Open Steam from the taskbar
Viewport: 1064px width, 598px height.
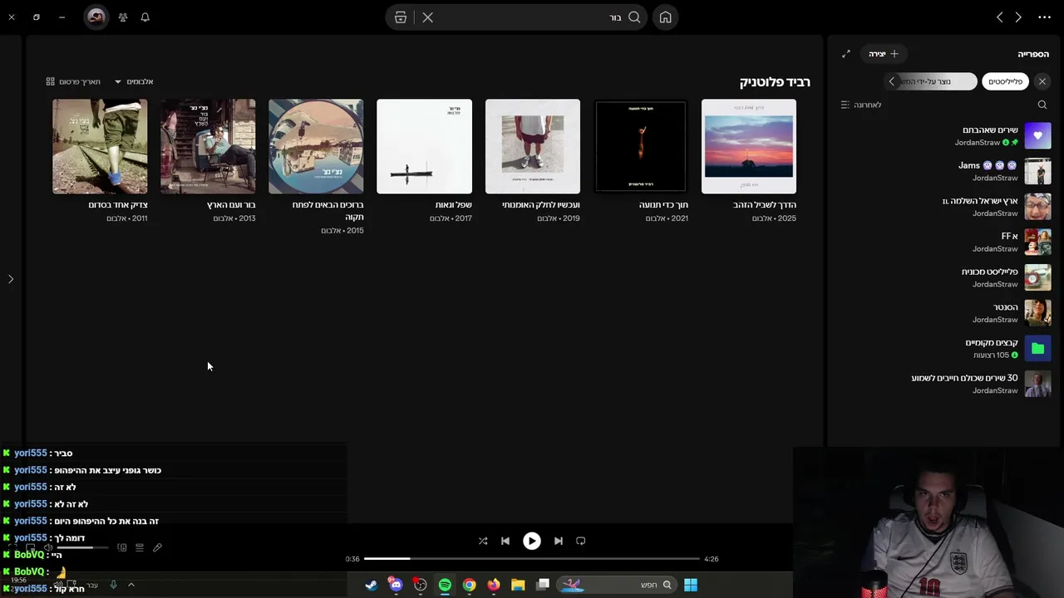coord(371,585)
